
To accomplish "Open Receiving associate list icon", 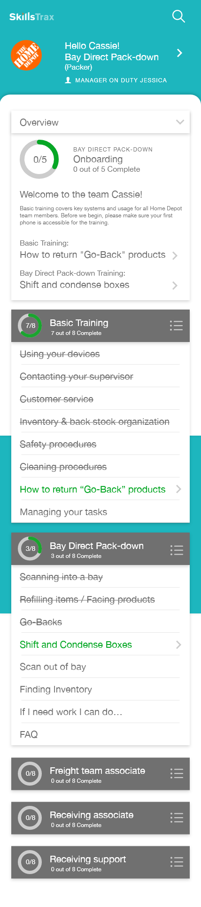I will 176,818.
